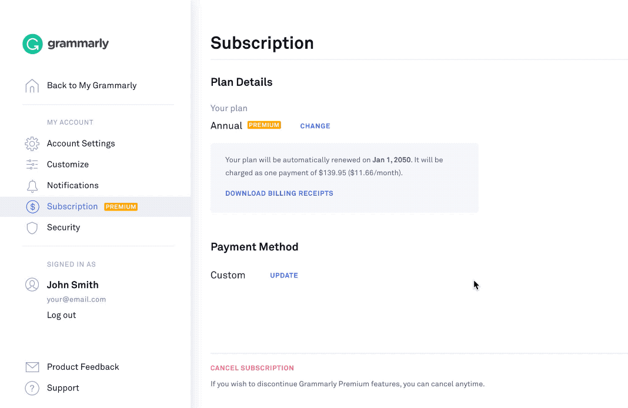
Task: Click the Grammarly logo icon
Action: point(32,44)
